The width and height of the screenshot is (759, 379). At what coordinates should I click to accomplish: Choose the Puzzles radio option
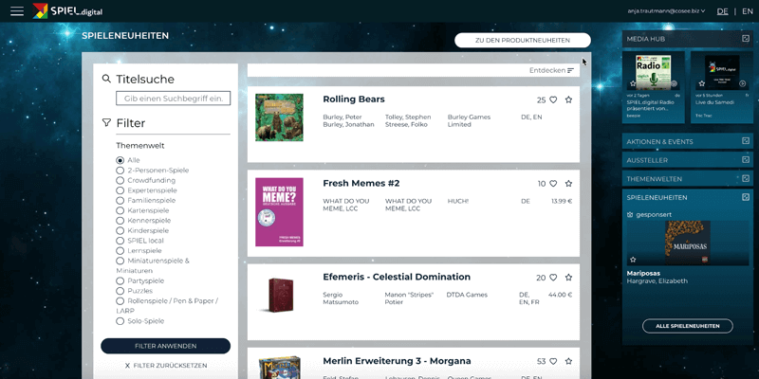pos(120,291)
